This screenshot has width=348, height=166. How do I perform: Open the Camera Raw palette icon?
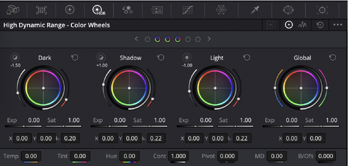tap(13, 10)
